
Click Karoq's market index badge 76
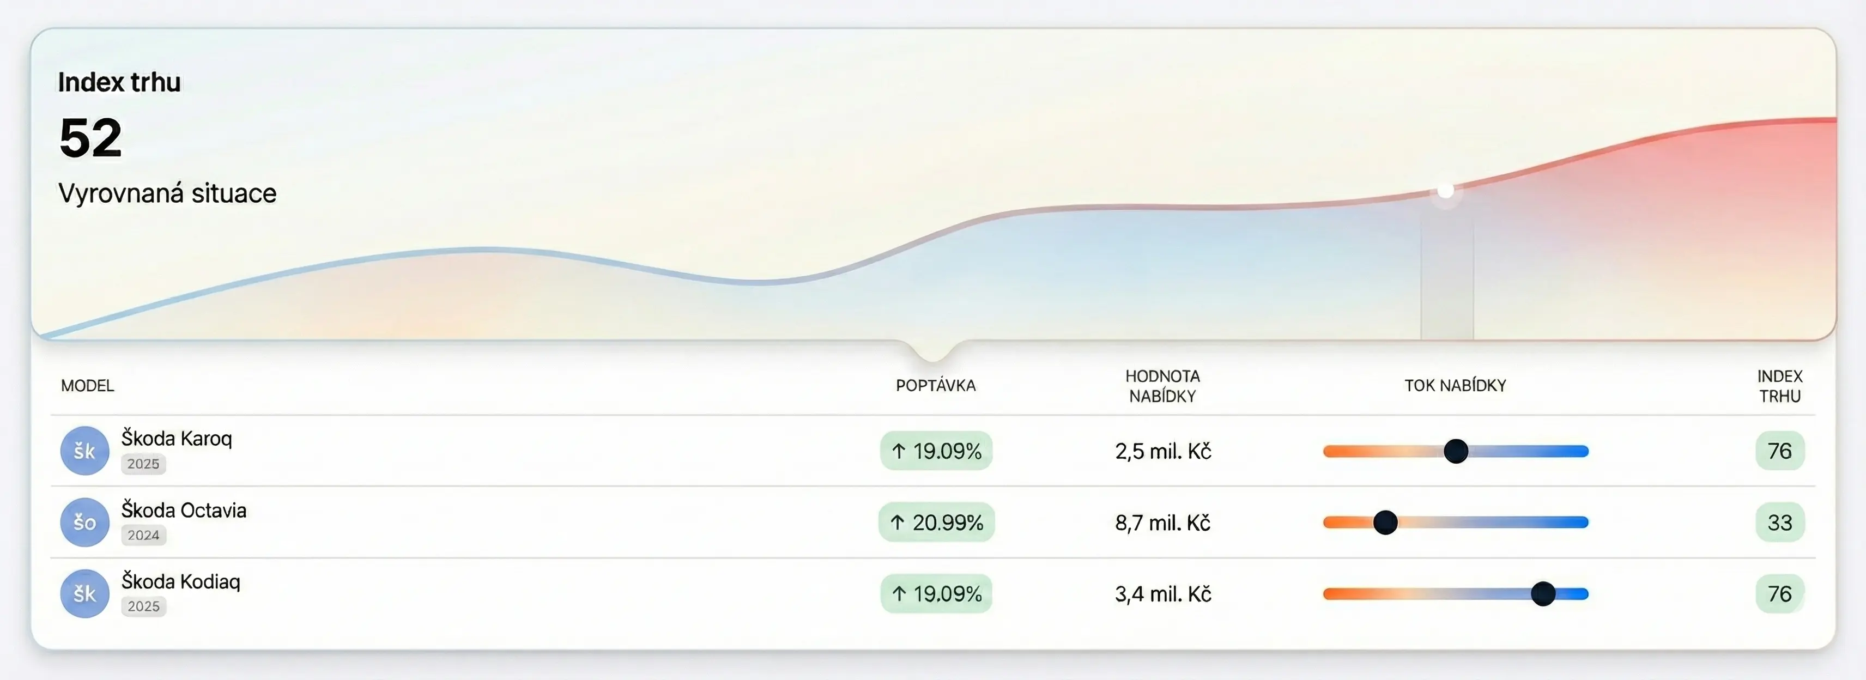coord(1779,451)
